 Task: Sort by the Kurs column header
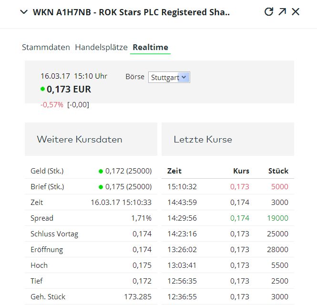pyautogui.click(x=241, y=171)
